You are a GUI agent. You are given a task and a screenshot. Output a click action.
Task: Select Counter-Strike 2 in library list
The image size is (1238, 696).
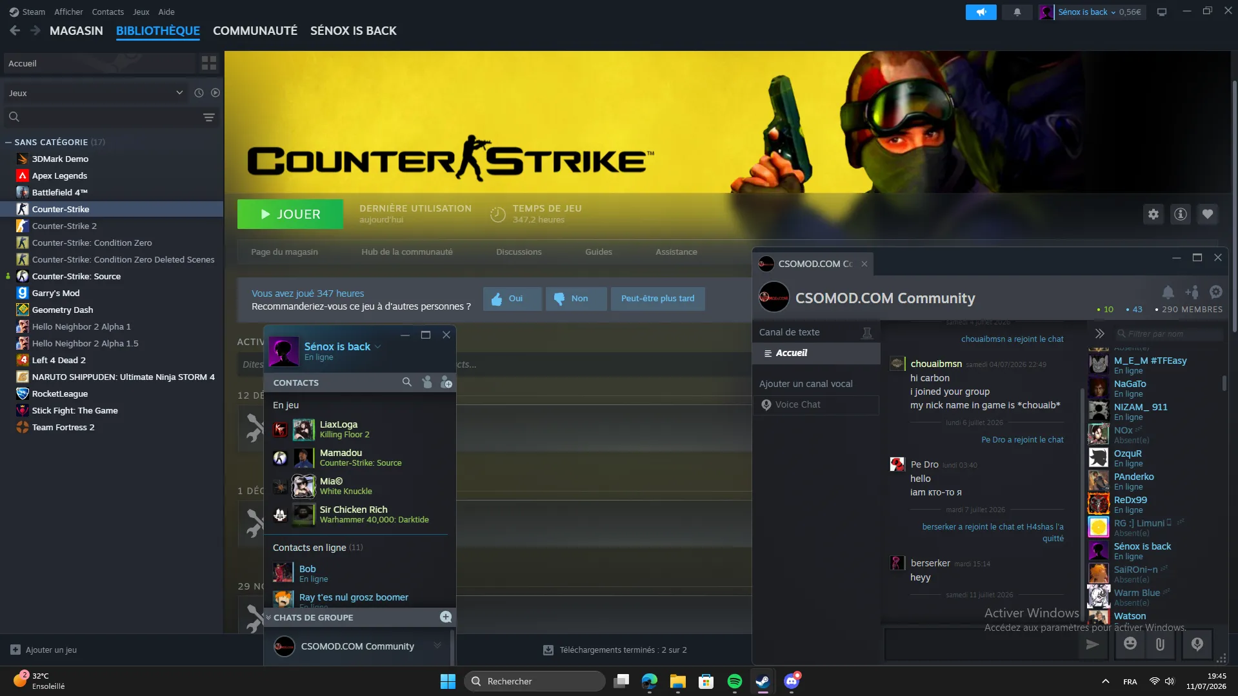(x=112, y=226)
